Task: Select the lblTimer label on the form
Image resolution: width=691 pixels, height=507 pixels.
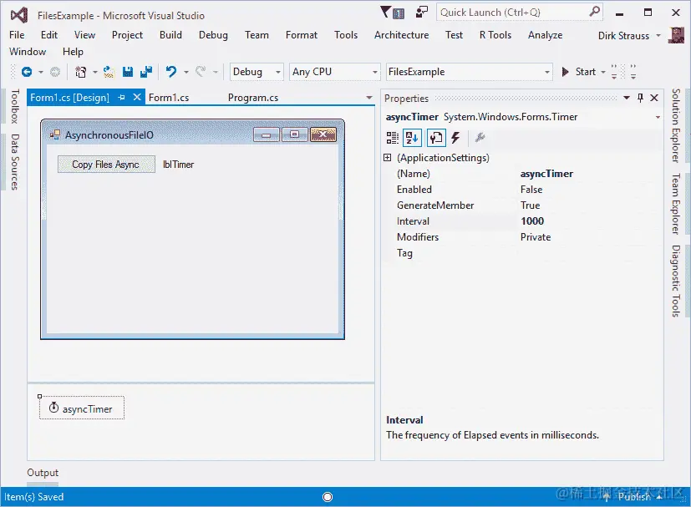Action: [179, 165]
